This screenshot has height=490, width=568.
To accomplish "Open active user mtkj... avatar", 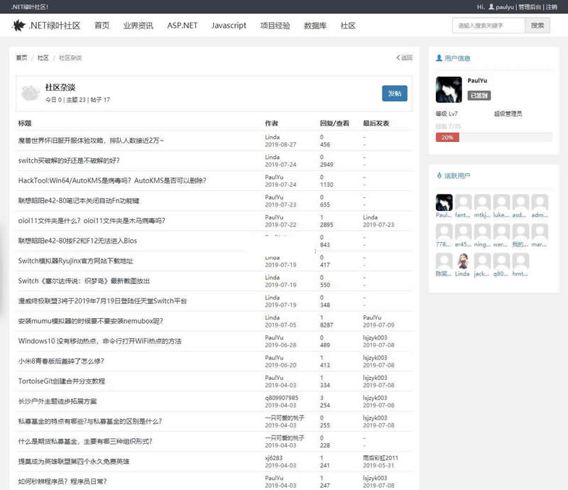I will coord(482,202).
